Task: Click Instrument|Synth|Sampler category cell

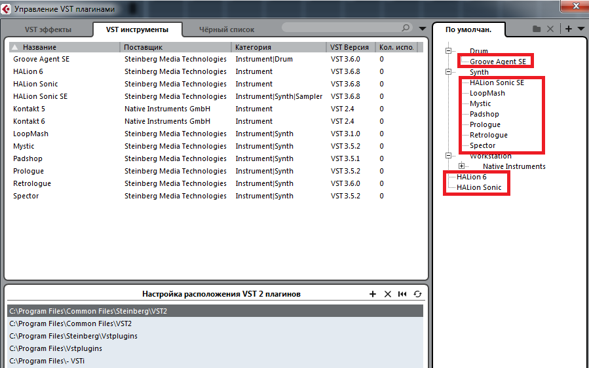Action: 278,96
